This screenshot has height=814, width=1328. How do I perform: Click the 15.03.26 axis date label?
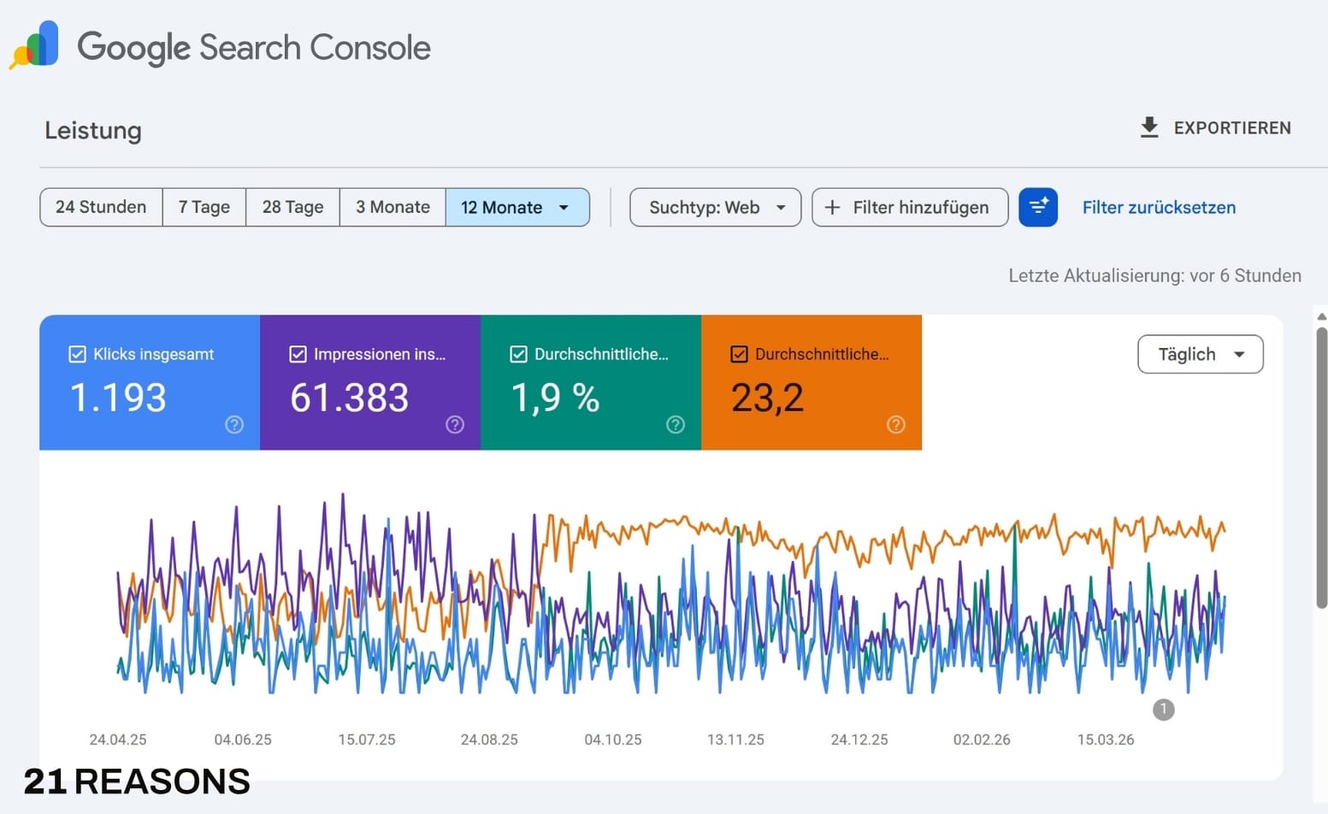click(1106, 740)
